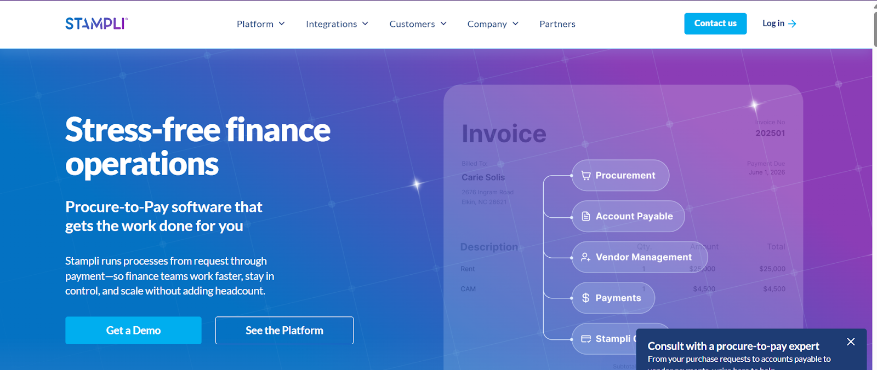The width and height of the screenshot is (877, 370).
Task: Click Consult with a procure-to-pay expert heading
Action: [x=733, y=346]
